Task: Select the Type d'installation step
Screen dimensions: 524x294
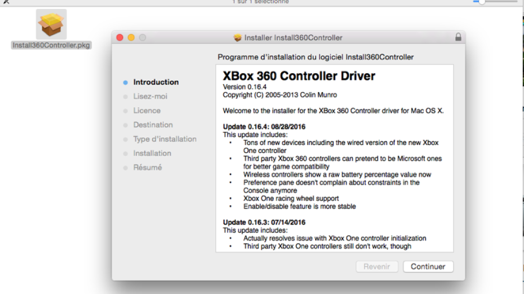Action: [x=165, y=139]
